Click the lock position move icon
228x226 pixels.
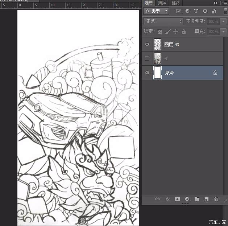click(176, 32)
